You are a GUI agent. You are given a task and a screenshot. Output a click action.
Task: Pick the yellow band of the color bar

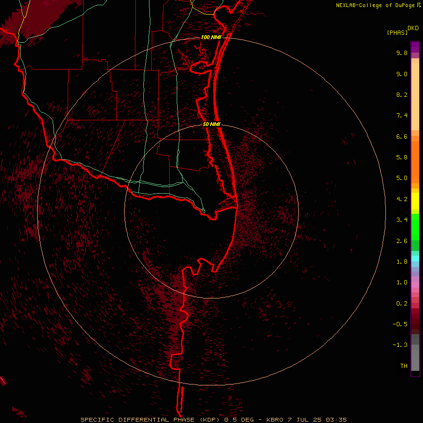[x=415, y=201]
